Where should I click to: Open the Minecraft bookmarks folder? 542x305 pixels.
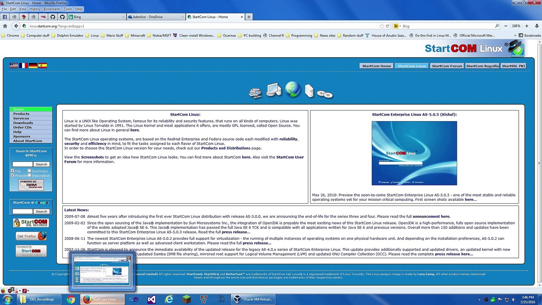[x=135, y=36]
